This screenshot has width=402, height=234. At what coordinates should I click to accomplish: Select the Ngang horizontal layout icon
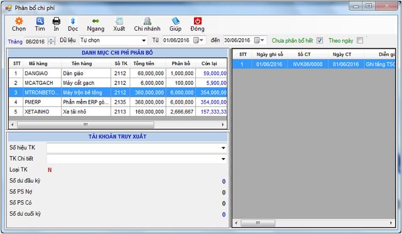[95, 21]
